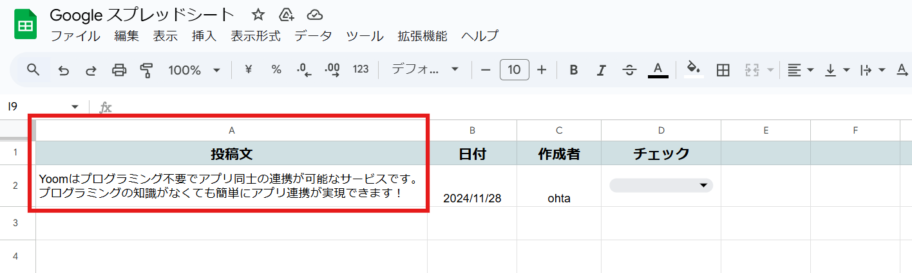912x273 pixels.
Task: Open the search menus magnifier
Action: [x=33, y=69]
